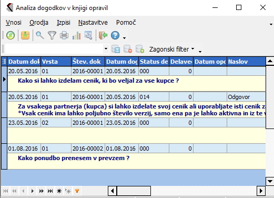Click the table preview magnifier icon
The height and width of the screenshot is (198, 274).
point(88,35)
